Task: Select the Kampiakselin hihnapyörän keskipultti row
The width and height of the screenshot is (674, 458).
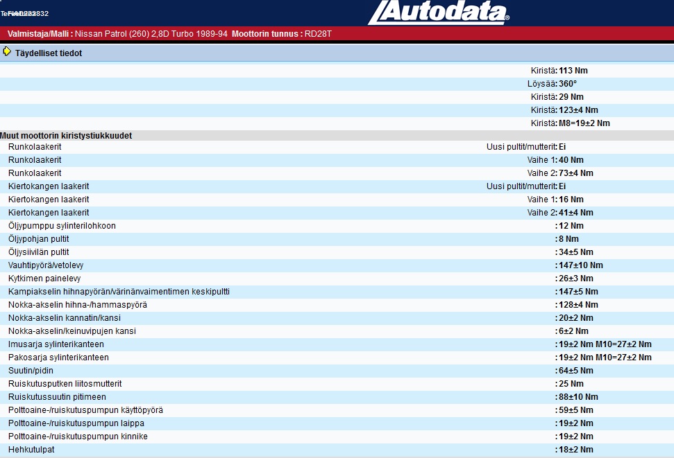Action: (119, 292)
